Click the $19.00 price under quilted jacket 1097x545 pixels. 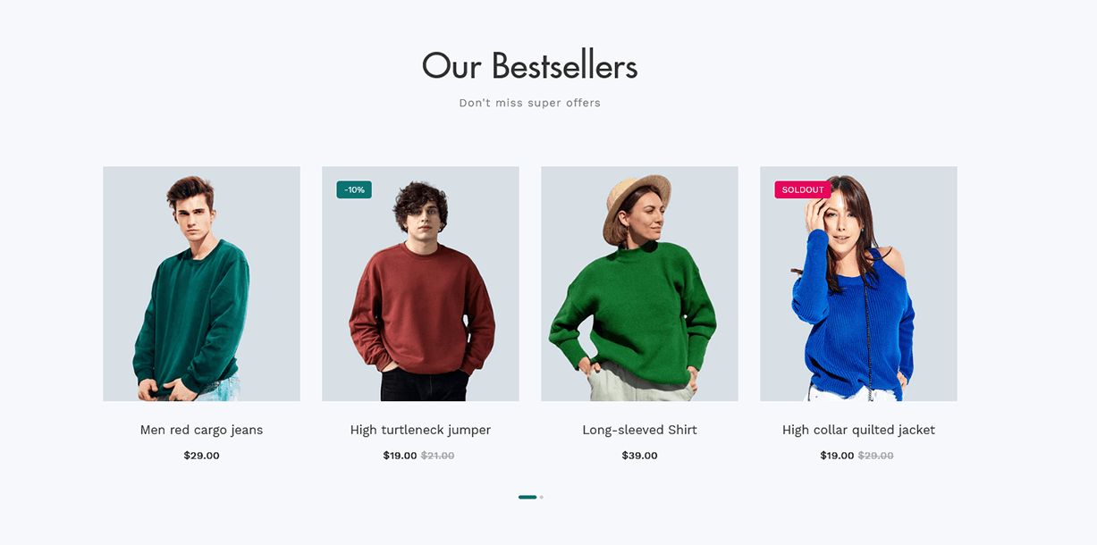pos(837,456)
